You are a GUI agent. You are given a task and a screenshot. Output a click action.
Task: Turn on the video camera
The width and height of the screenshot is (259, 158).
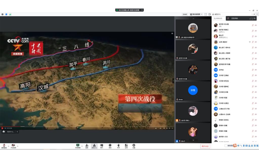pyautogui.click(x=13, y=146)
